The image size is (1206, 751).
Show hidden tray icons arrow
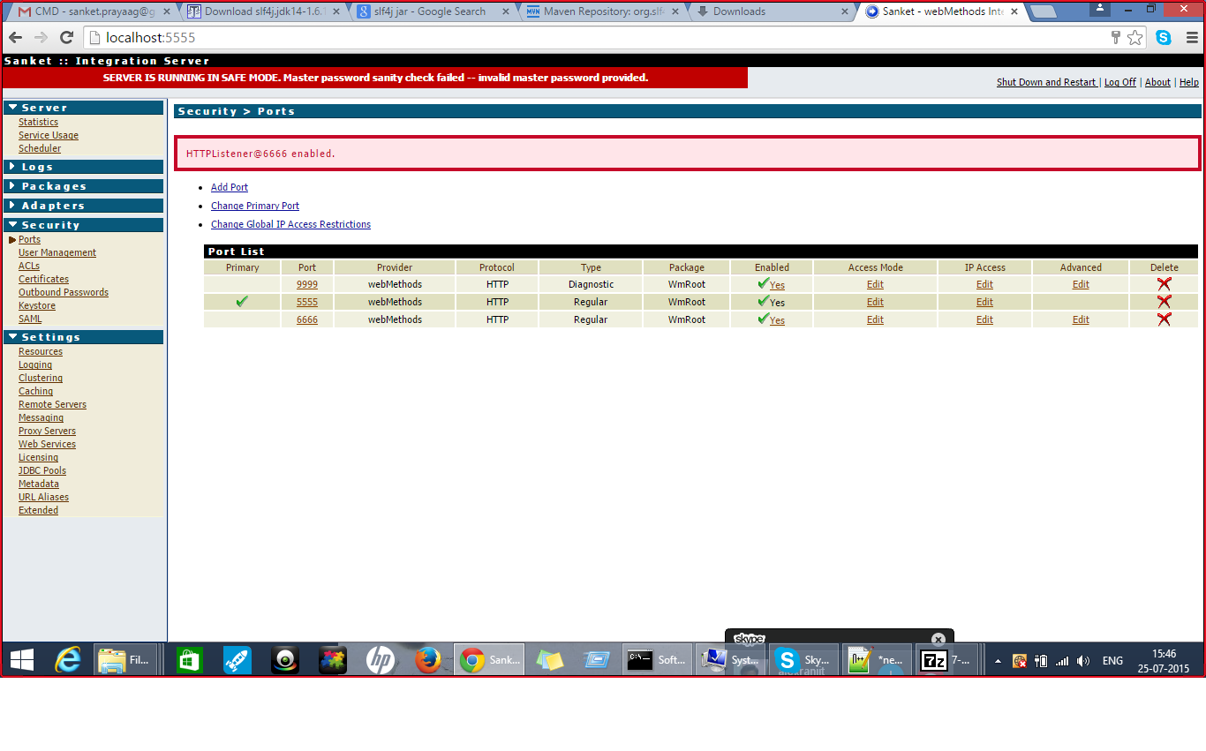(998, 660)
